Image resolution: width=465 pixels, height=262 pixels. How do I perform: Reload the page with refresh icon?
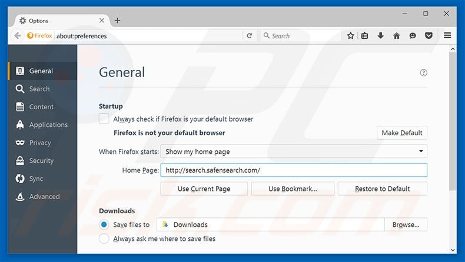tap(250, 36)
